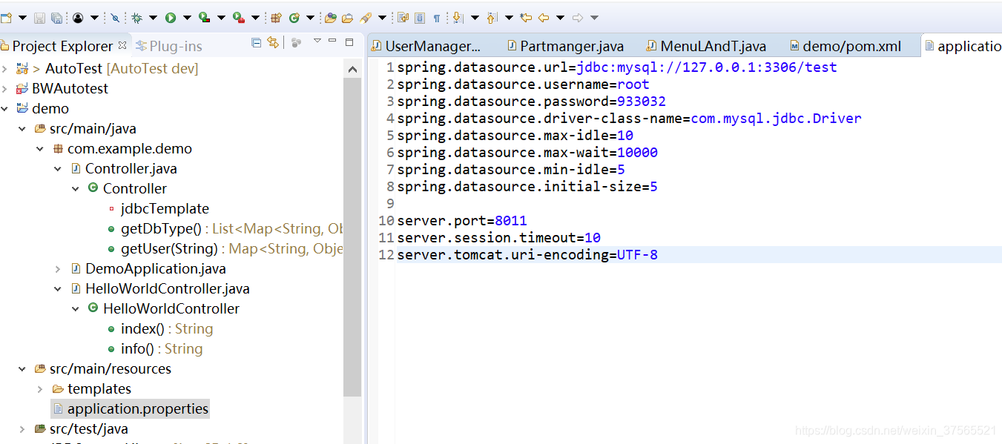Screen dimensions: 1002x444
Task: Switch to the Plug-ins tab
Action: click(x=169, y=46)
